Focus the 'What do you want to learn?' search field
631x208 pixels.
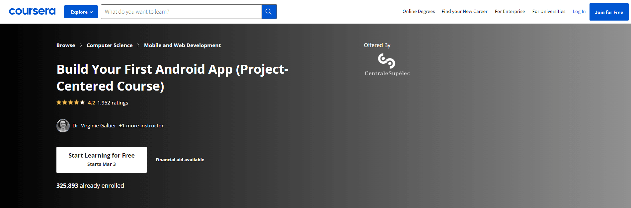pyautogui.click(x=181, y=12)
